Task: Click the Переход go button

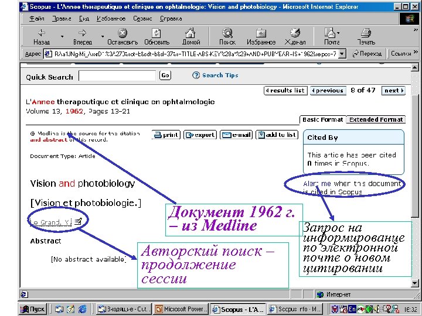Action: pyautogui.click(x=367, y=54)
